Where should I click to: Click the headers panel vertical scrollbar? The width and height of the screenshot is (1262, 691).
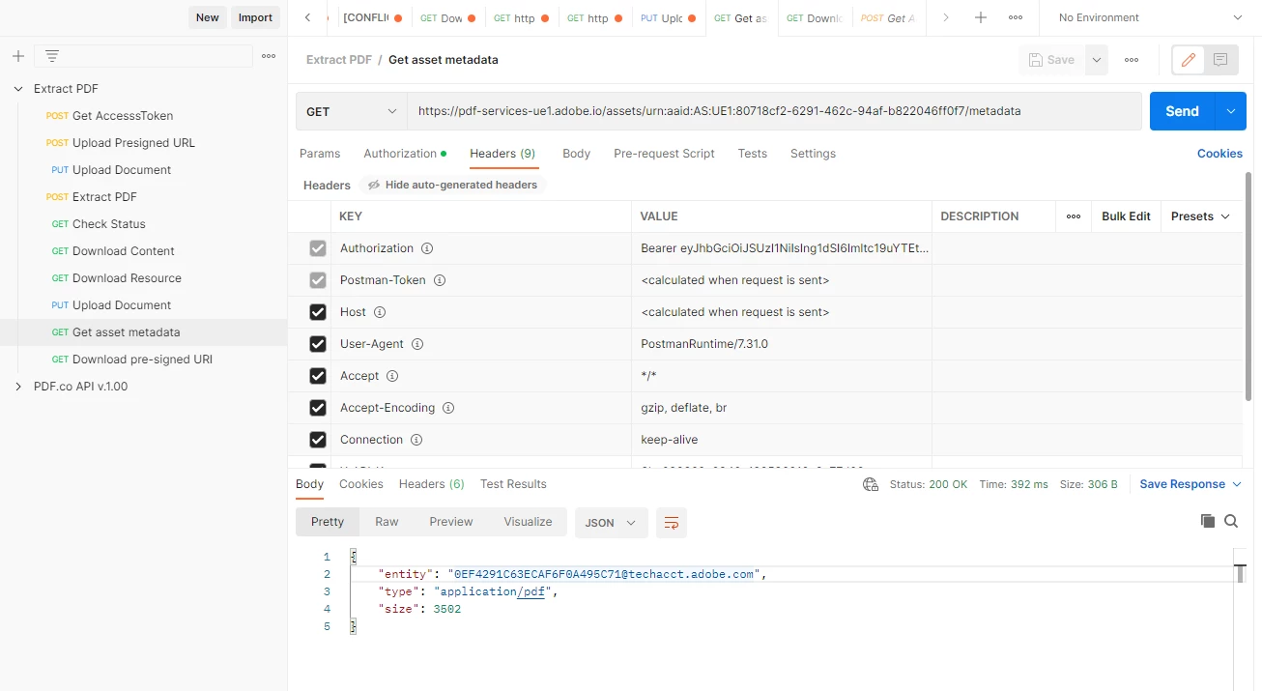[x=1248, y=287]
